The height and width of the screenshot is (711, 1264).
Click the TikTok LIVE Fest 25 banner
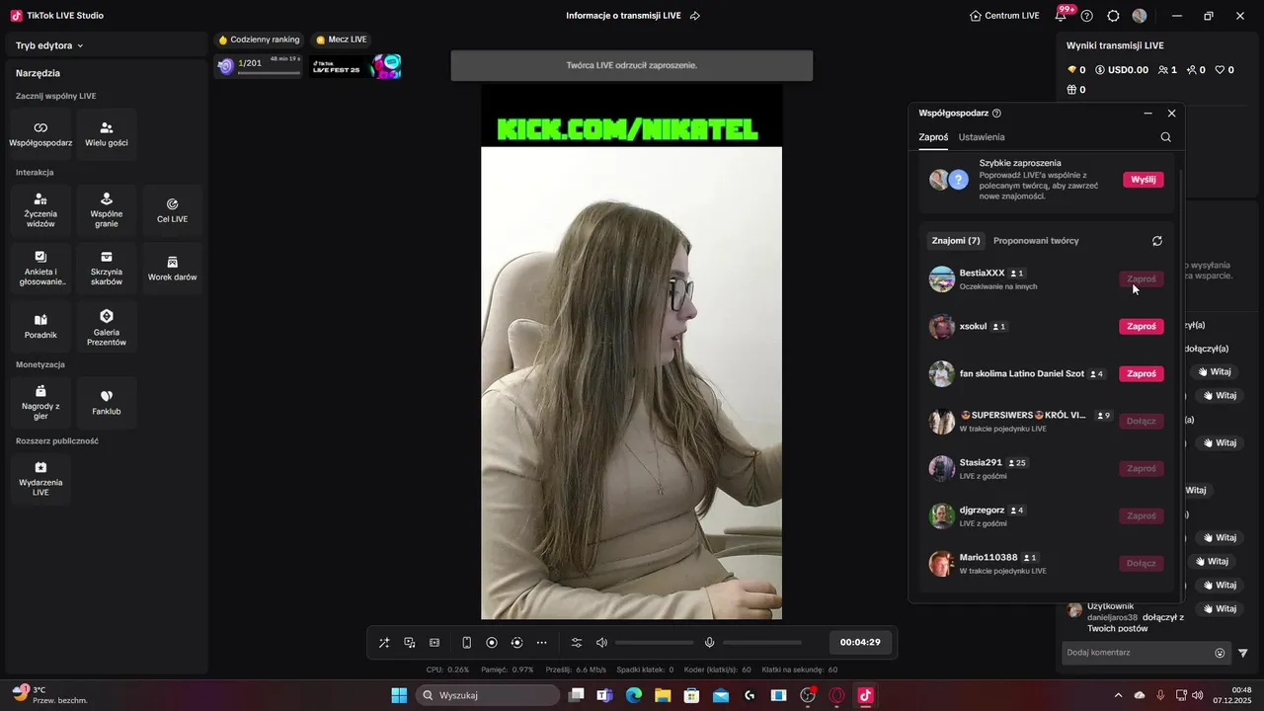pos(356,67)
